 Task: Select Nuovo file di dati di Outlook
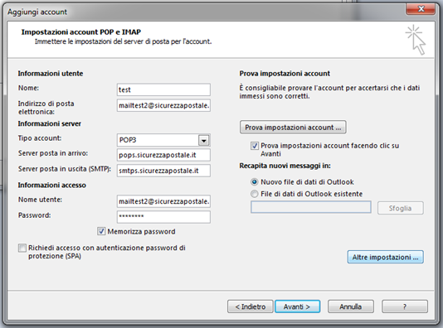pyautogui.click(x=255, y=182)
